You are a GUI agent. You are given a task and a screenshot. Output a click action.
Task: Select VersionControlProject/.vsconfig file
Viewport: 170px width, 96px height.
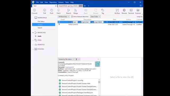pyautogui.click(x=72, y=81)
